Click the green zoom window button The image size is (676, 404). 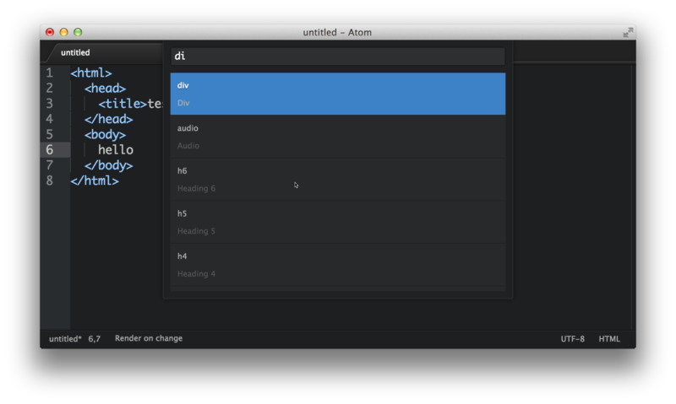pyautogui.click(x=78, y=32)
